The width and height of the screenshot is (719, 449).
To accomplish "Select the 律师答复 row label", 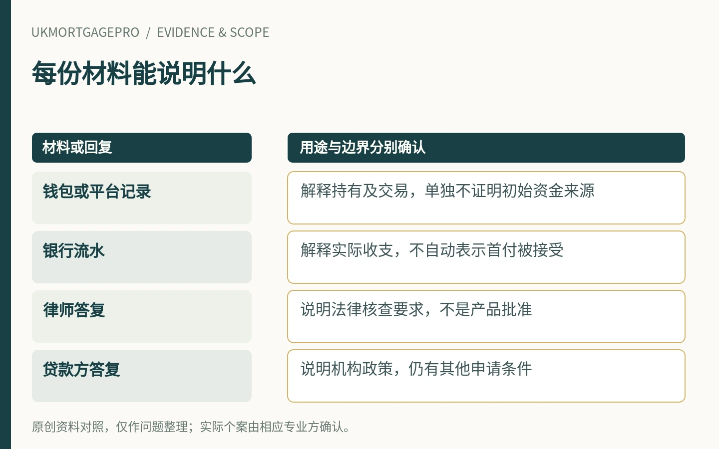I will tap(142, 316).
